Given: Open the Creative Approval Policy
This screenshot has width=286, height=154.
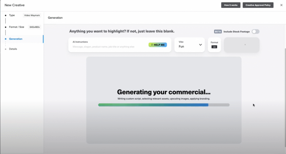Looking at the screenshot, I should pos(258,5).
